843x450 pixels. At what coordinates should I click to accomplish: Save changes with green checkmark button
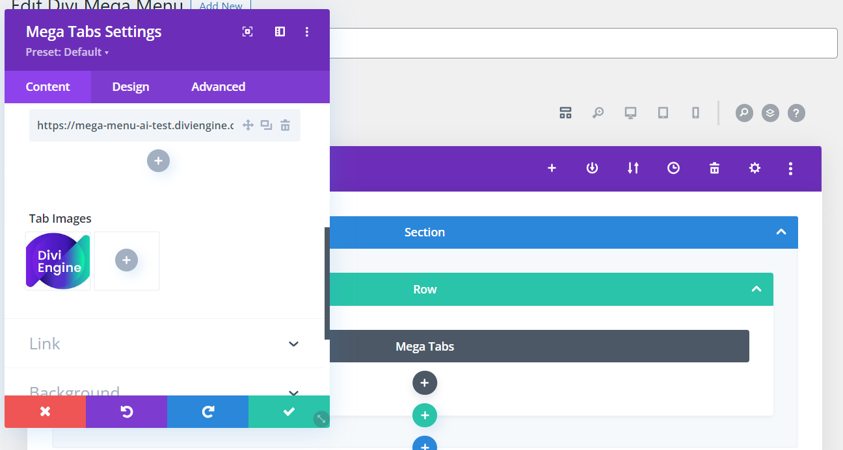click(x=289, y=412)
